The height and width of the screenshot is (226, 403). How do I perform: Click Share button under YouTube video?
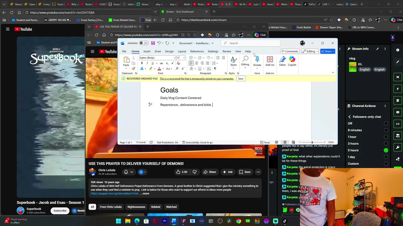210,172
